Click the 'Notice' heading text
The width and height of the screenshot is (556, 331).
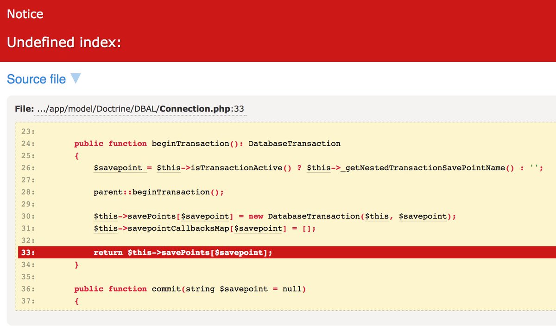(25, 14)
